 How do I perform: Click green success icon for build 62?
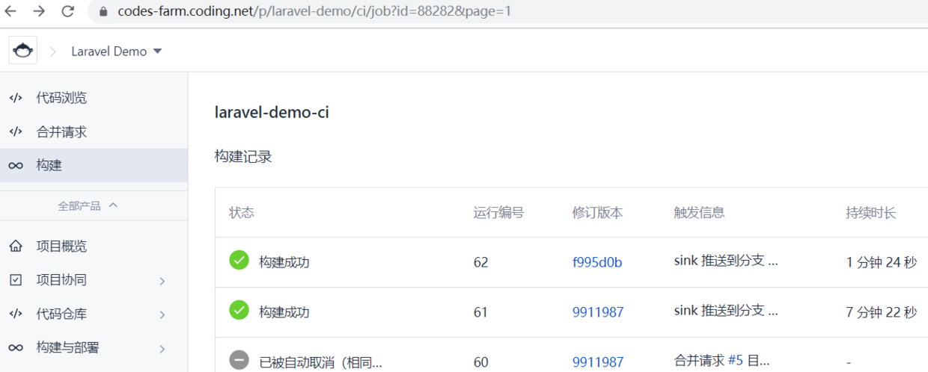pyautogui.click(x=239, y=260)
